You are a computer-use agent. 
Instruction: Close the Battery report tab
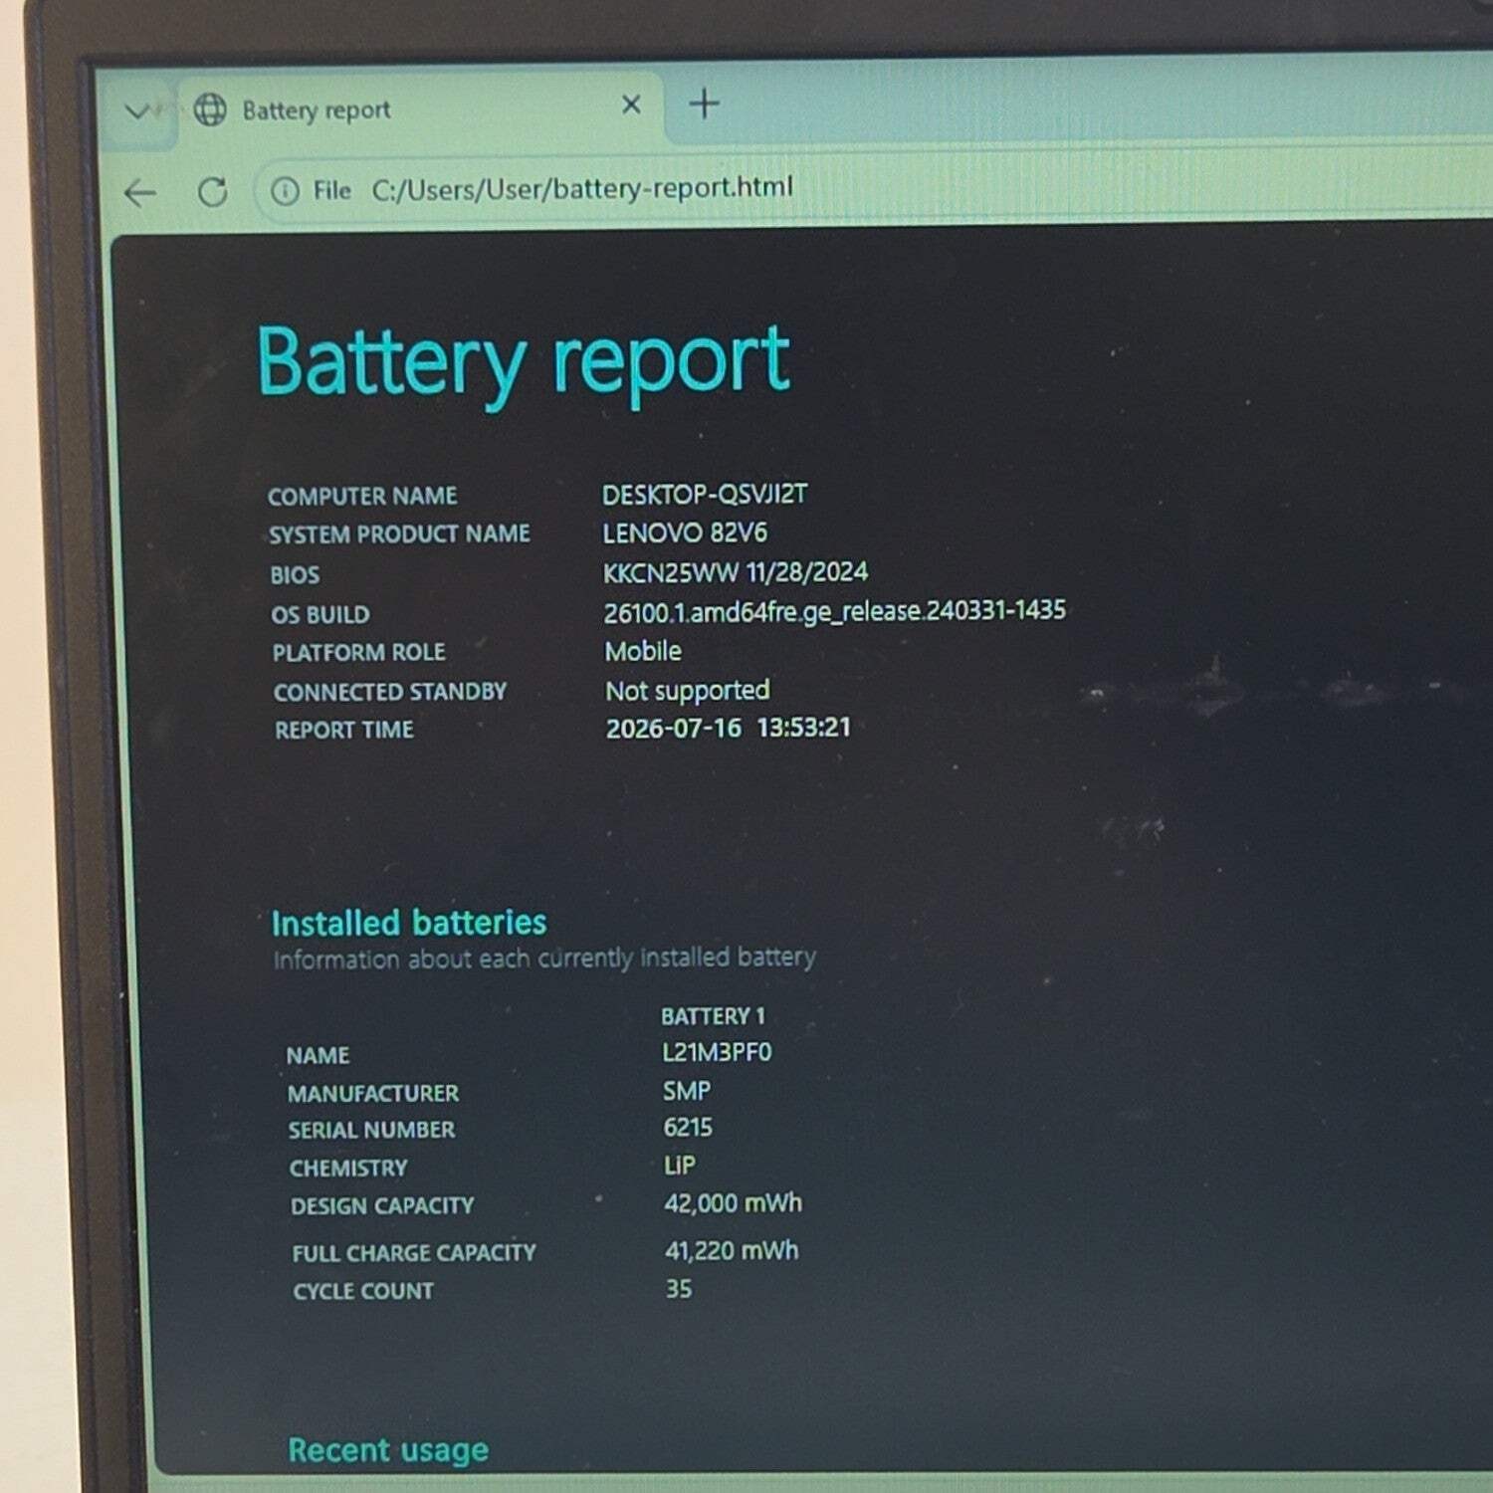[631, 105]
